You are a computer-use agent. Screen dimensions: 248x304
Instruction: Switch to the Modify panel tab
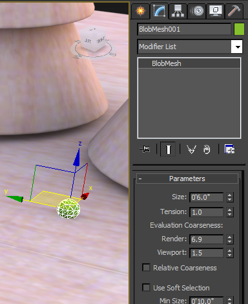(159, 11)
